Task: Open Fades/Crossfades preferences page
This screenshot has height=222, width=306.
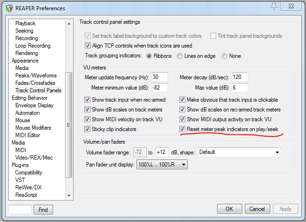Action: tap(35, 83)
